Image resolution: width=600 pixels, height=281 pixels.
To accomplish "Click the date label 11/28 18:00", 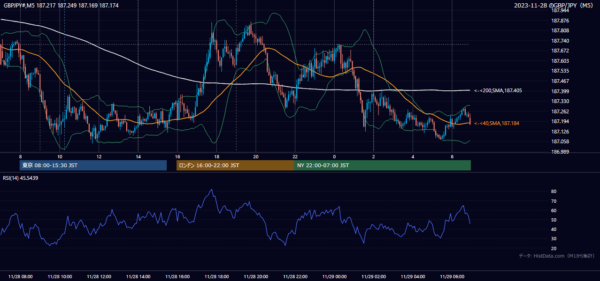I will tap(216, 277).
